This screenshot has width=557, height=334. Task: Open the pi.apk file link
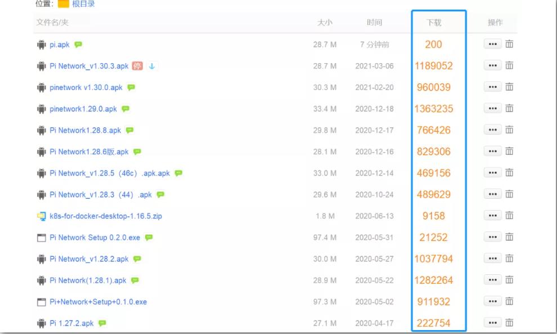(60, 44)
